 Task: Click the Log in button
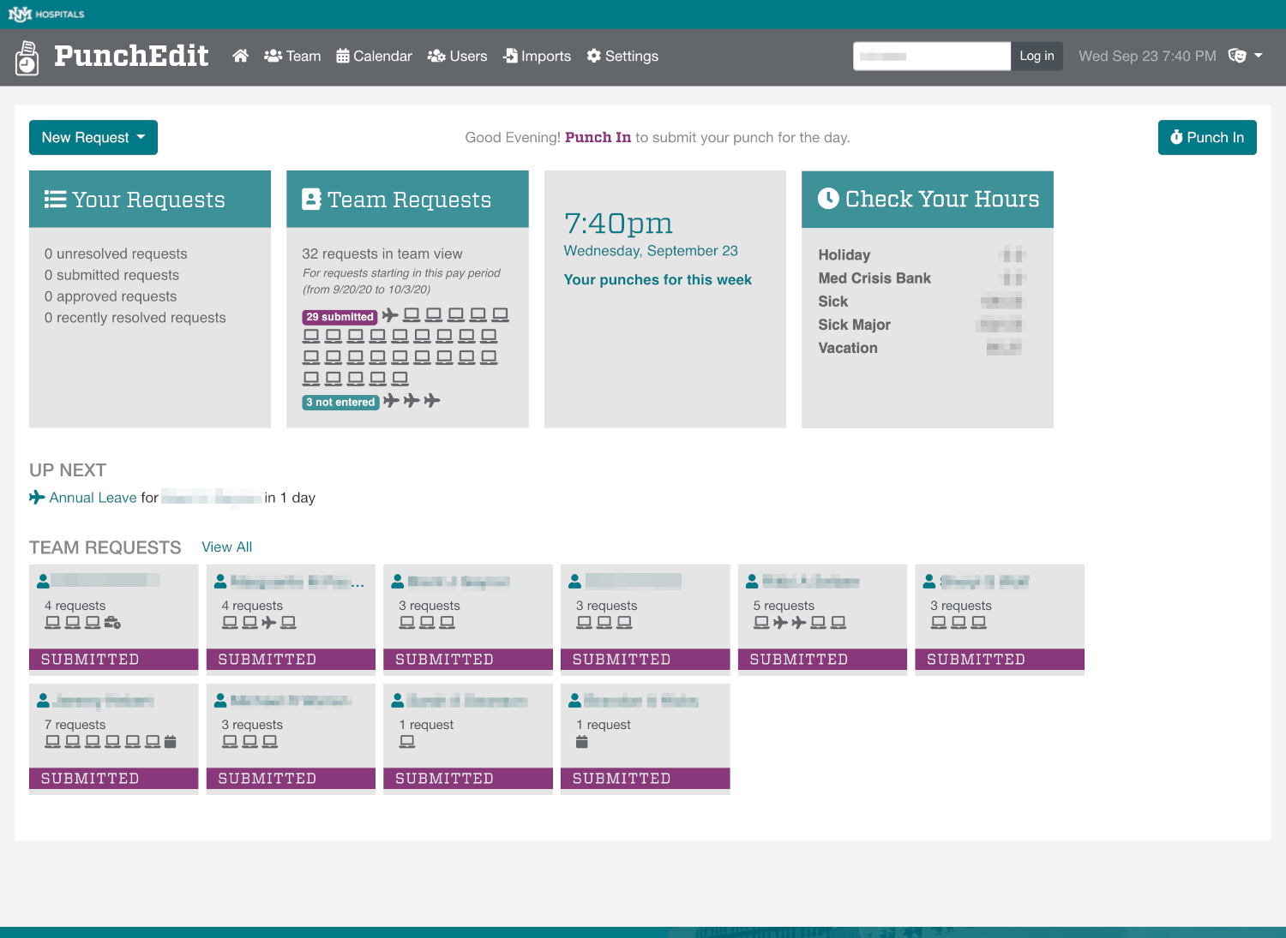pos(1037,56)
